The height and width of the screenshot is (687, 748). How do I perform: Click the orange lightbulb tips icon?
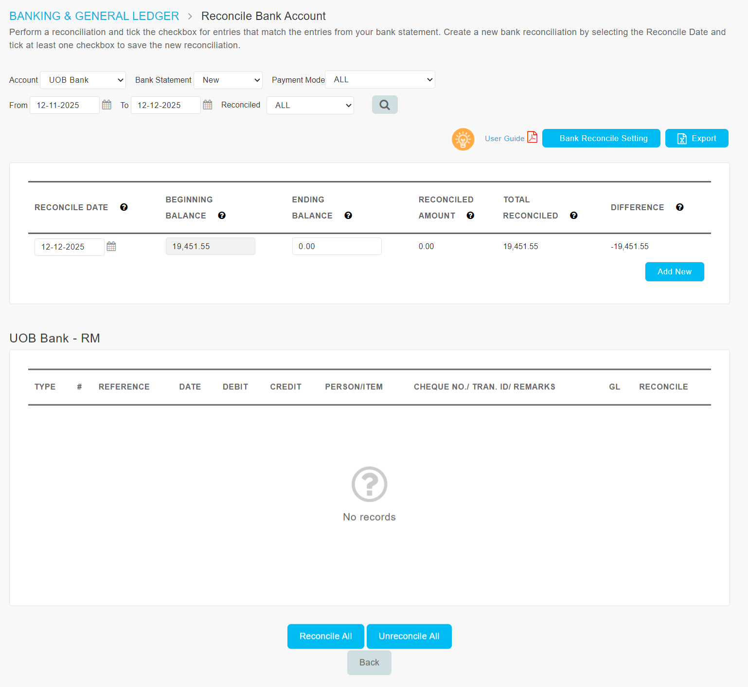pyautogui.click(x=463, y=139)
